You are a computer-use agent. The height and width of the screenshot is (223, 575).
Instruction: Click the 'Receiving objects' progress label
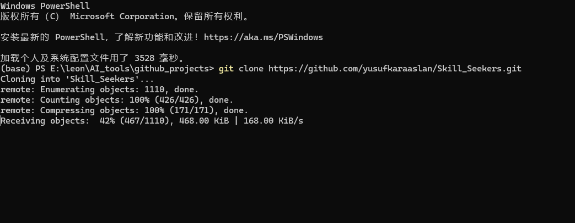(46, 121)
